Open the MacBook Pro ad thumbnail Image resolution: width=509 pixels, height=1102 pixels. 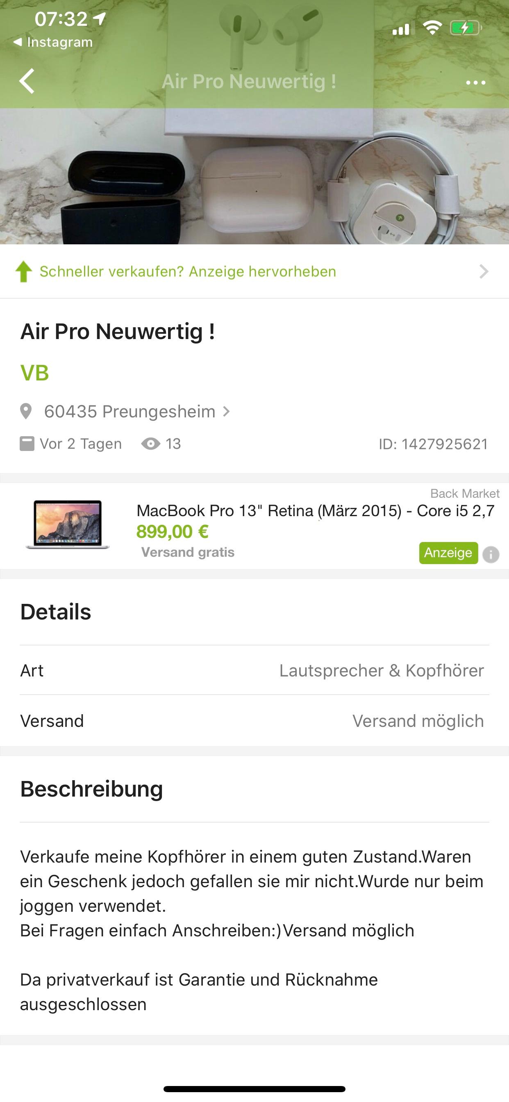click(68, 524)
